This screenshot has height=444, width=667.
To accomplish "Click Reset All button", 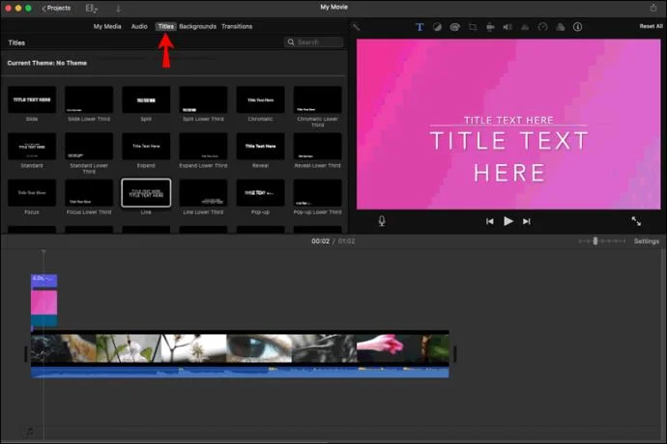I will point(651,26).
